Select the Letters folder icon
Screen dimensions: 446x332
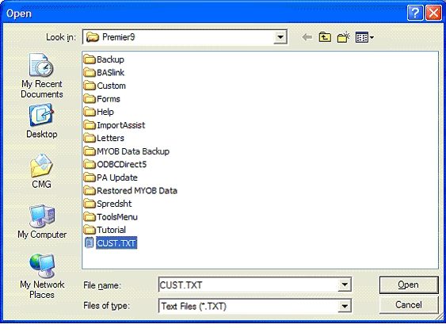click(x=90, y=138)
